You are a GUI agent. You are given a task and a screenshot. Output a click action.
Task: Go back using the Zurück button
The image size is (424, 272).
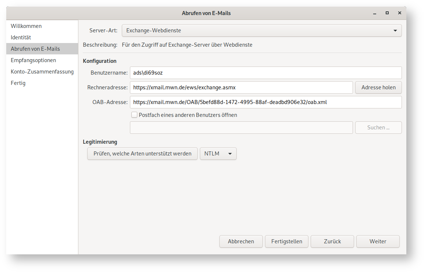(x=332, y=241)
